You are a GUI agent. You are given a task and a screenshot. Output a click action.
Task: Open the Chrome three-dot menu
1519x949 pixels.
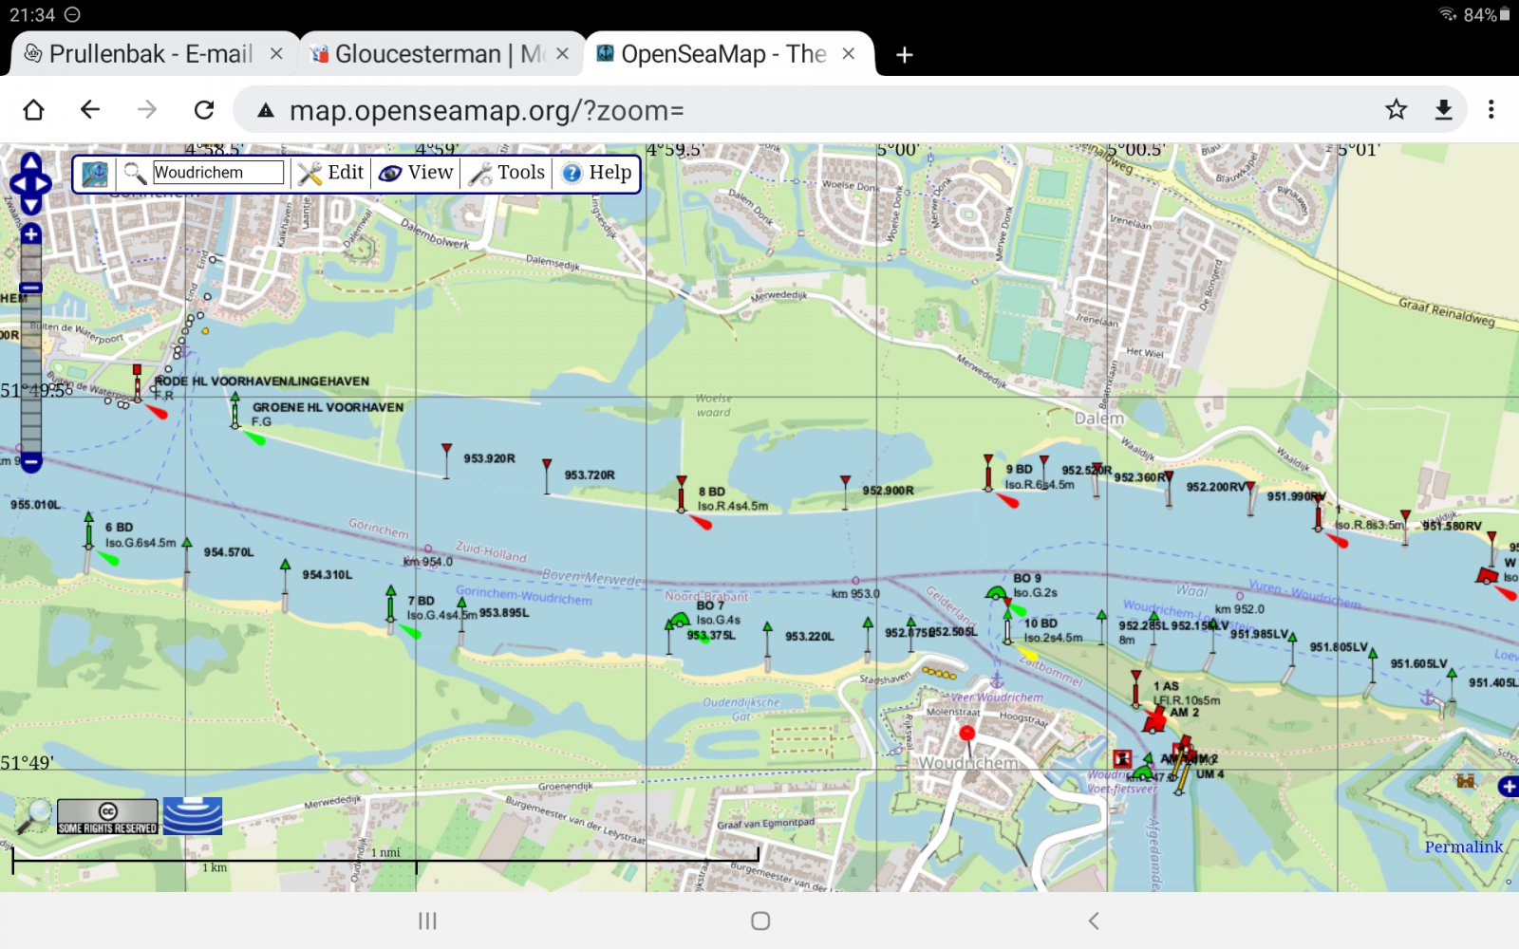[1491, 110]
